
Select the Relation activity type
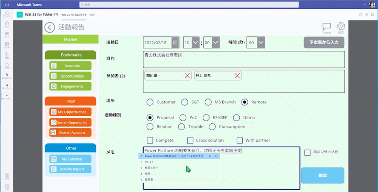(x=150, y=126)
